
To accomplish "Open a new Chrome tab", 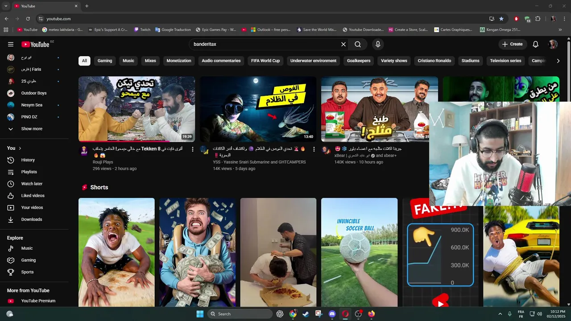I will pos(87,6).
